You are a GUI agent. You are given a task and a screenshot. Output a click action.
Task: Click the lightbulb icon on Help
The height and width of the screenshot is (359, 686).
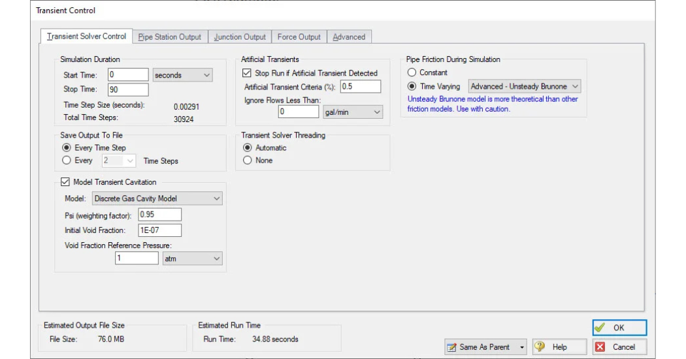(x=540, y=347)
